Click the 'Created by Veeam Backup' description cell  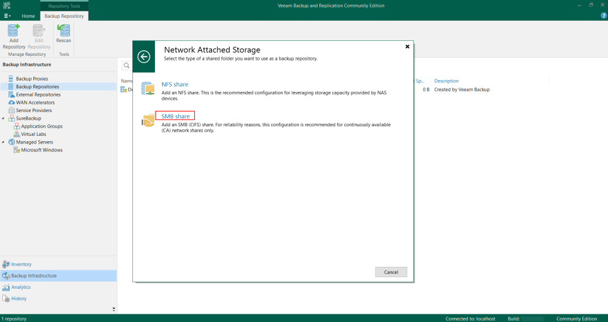click(462, 90)
